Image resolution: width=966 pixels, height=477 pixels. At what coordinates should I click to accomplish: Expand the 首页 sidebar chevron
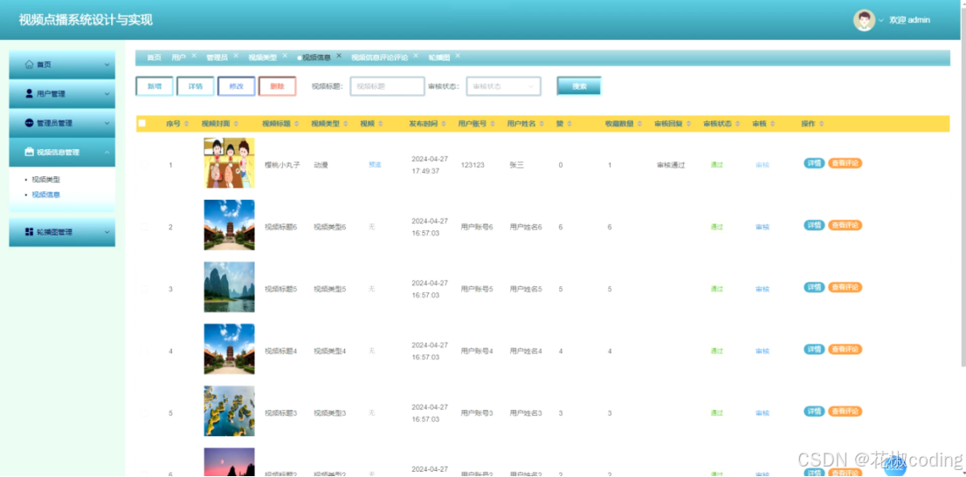(107, 65)
